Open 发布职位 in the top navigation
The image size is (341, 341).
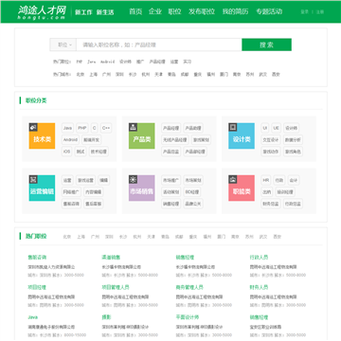tap(202, 11)
